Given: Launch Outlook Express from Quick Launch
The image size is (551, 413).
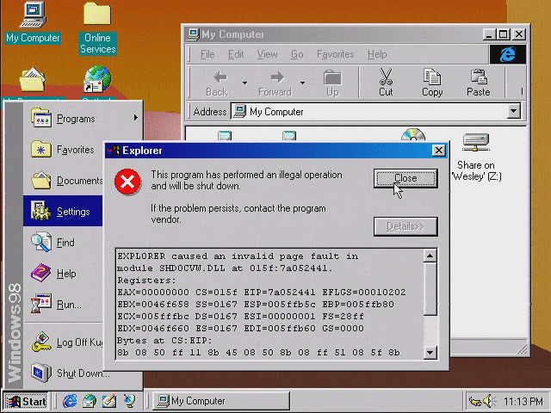Looking at the screenshot, I should coord(90,401).
